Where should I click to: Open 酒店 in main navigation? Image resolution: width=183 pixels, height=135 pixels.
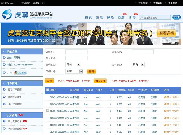point(121,17)
